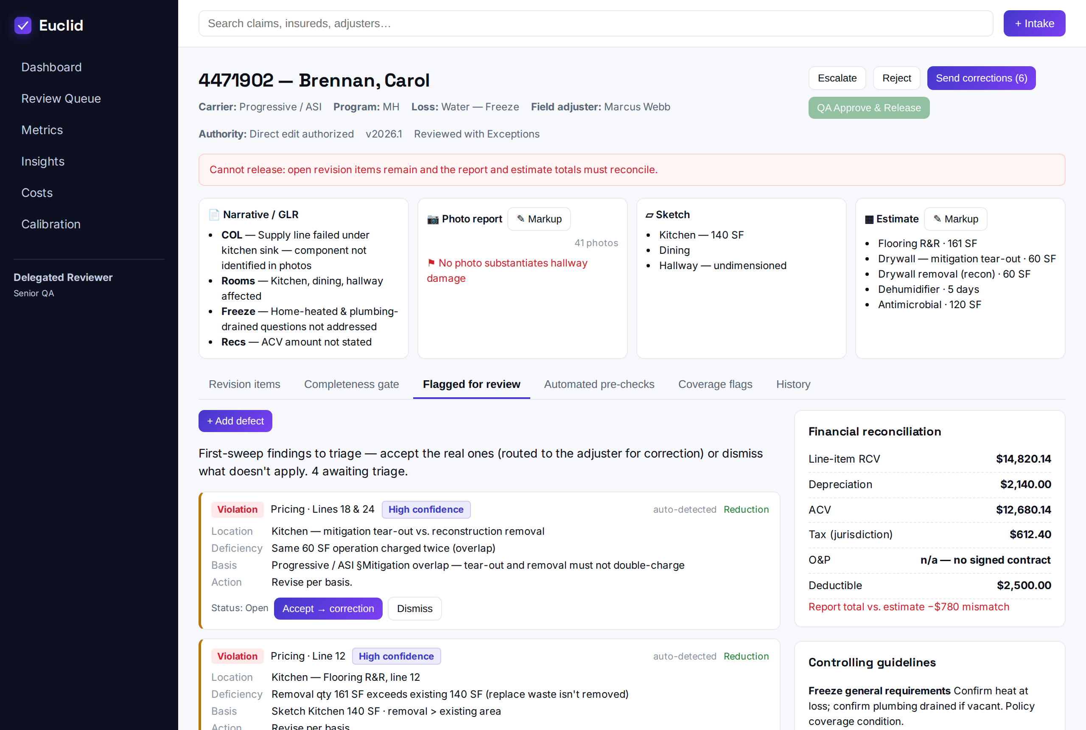1086x730 pixels.
Task: Click Violation tag on Line 12 card
Action: (237, 656)
